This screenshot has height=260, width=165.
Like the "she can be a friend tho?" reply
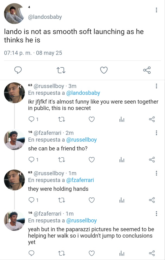(92, 160)
